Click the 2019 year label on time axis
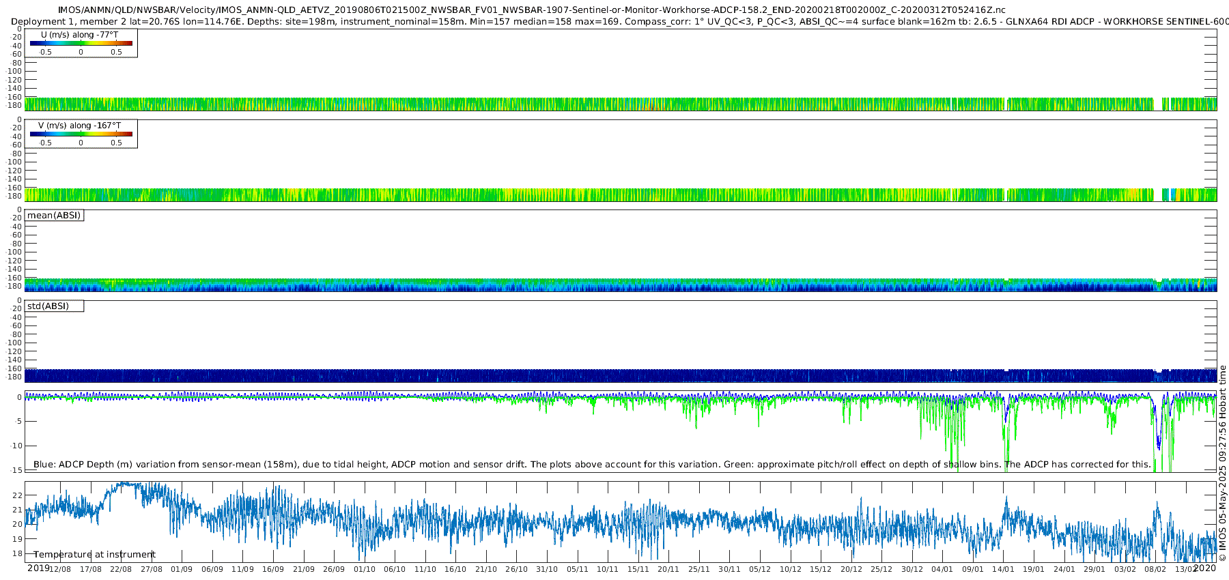This screenshot has width=1229, height=580. click(x=38, y=568)
